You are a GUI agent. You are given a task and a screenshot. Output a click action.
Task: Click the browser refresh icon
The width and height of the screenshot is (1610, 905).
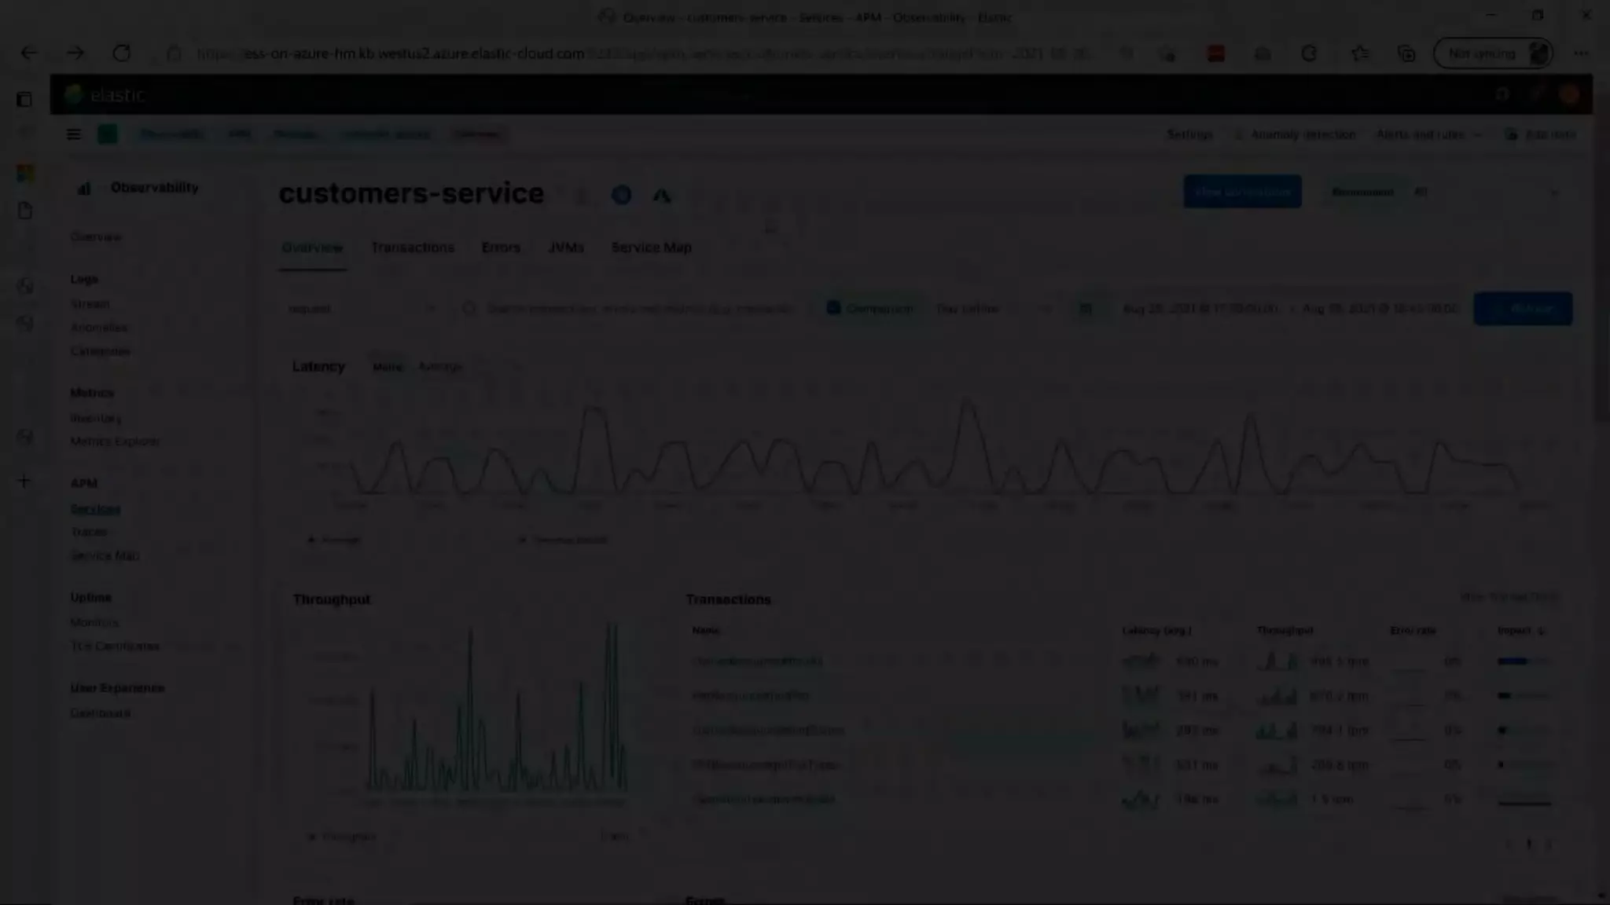(x=122, y=53)
